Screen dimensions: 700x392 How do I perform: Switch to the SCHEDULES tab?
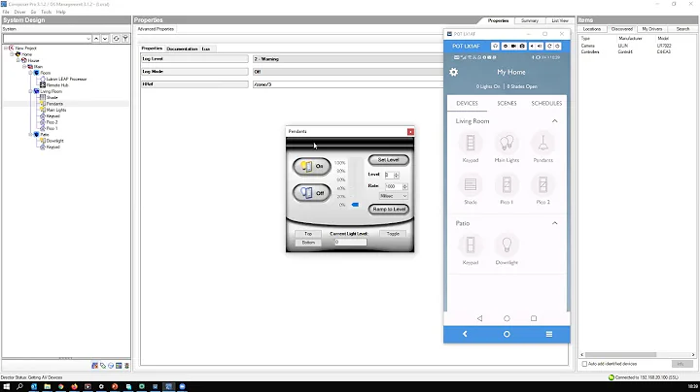(546, 104)
